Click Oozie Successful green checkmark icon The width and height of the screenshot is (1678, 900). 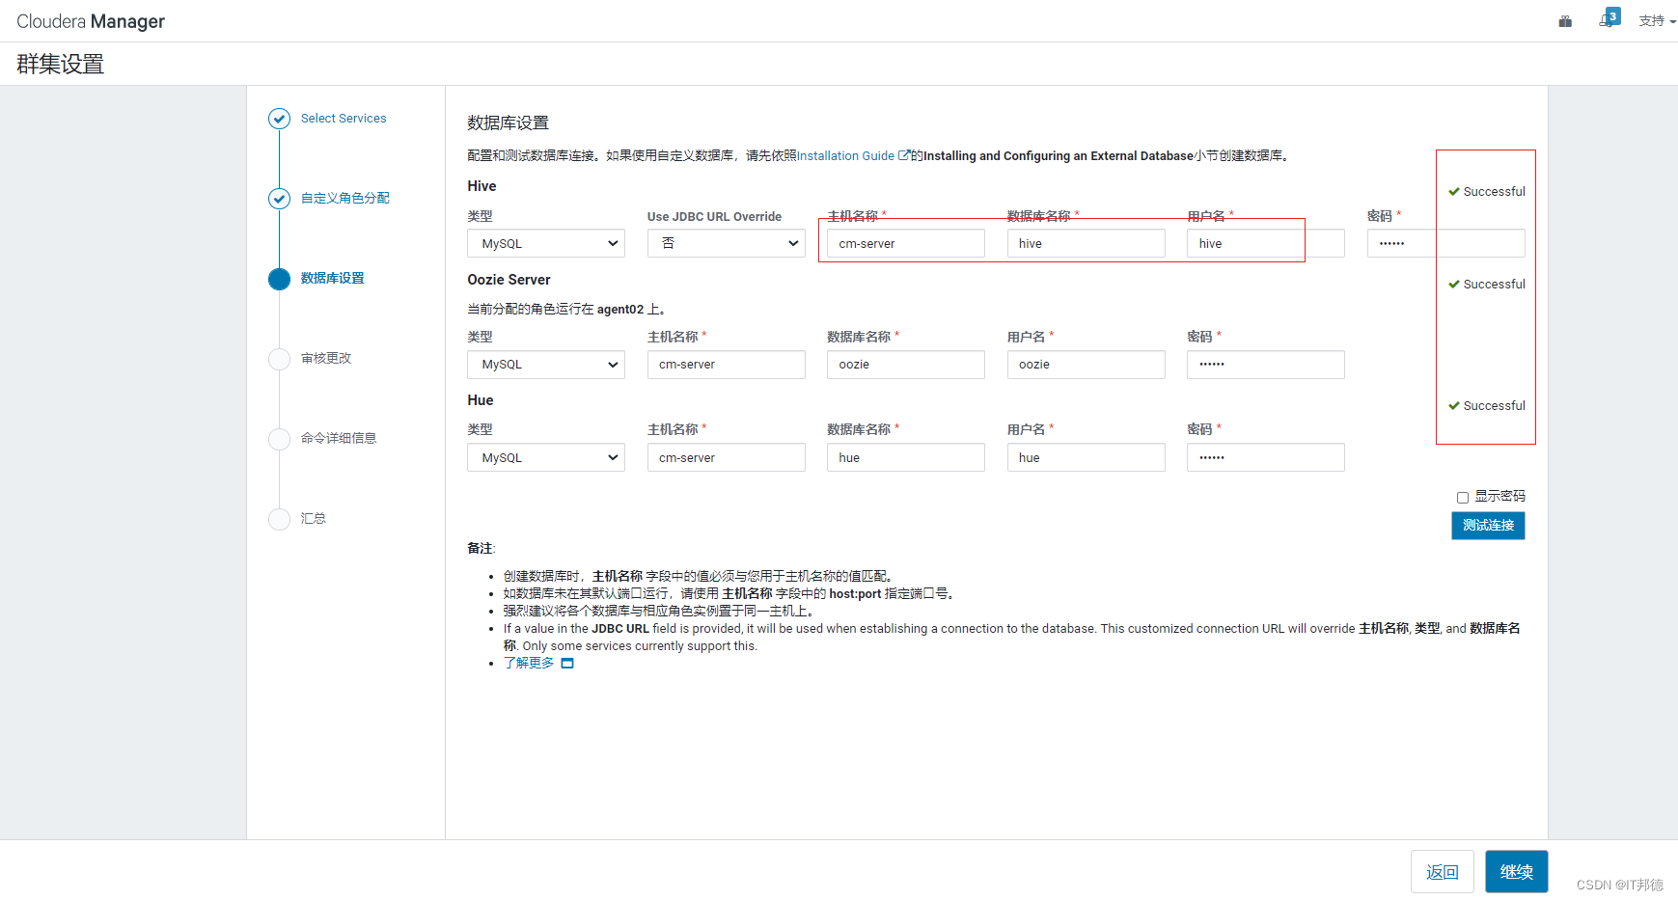click(x=1454, y=285)
